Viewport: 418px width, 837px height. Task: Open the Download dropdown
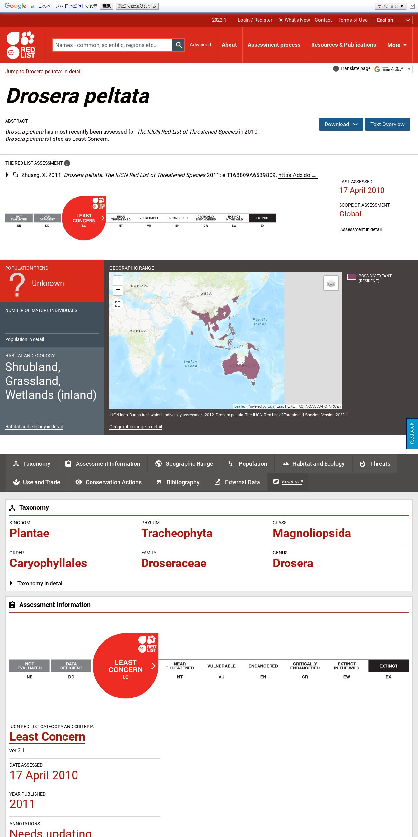click(341, 124)
